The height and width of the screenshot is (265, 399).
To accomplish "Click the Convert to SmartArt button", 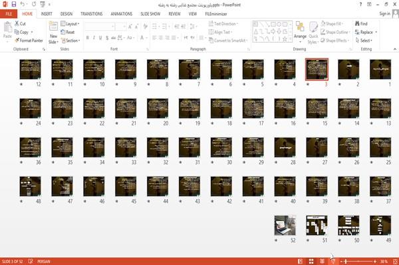I will (228, 41).
